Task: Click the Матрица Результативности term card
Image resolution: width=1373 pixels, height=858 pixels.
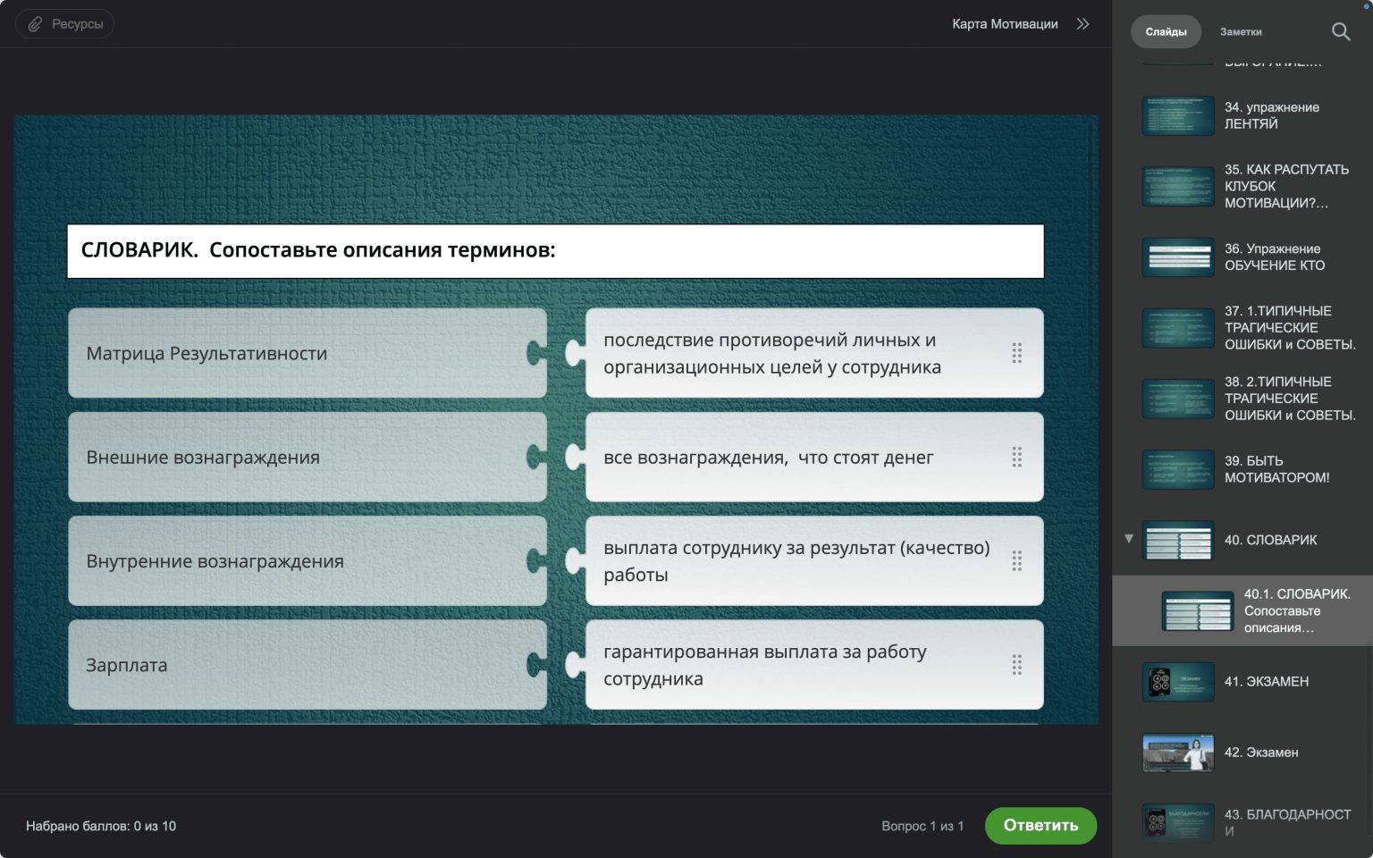Action: coord(307,353)
